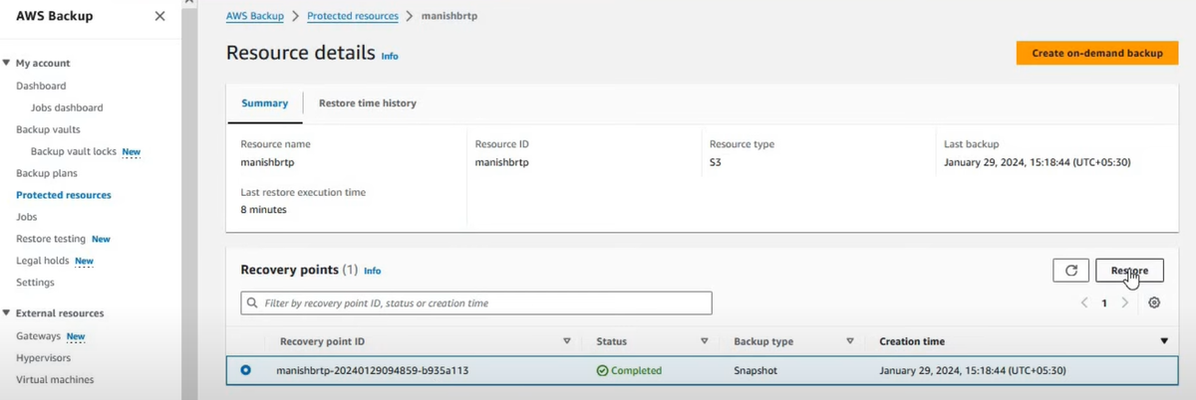1196x400 pixels.
Task: Open Gateways under External resources
Action: (38, 336)
